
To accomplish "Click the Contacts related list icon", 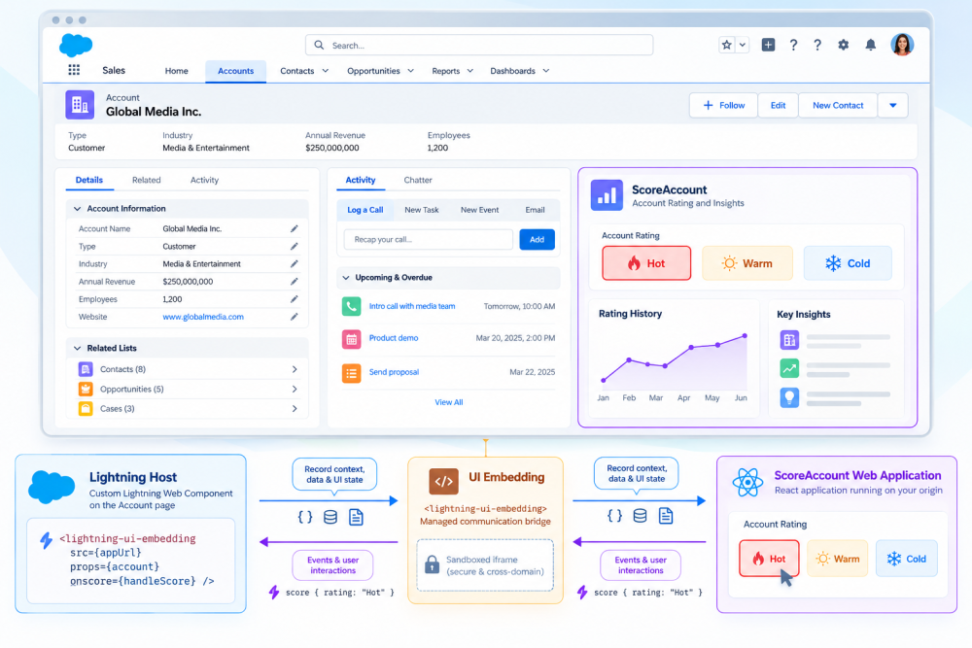I will pyautogui.click(x=86, y=369).
